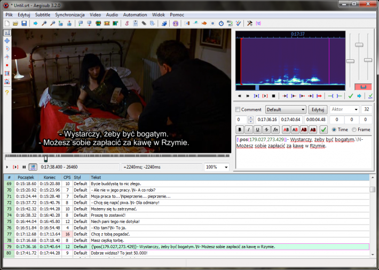Select subtitle line 80 'Dobrze widzisz? To jest 50.000!'
Screen dimensions: 379x270
click(187, 253)
